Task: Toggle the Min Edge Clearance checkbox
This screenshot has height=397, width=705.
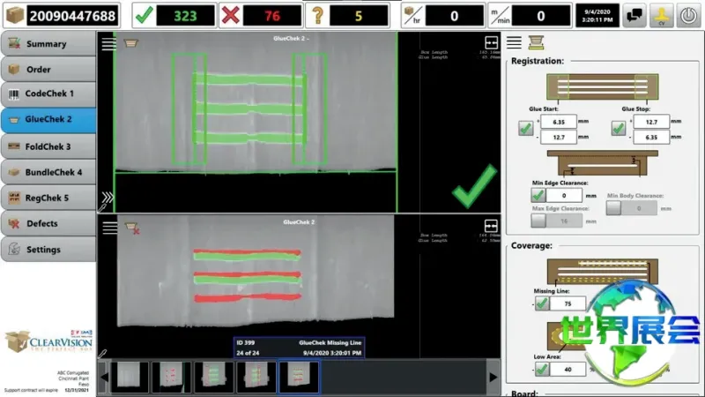Action: (538, 195)
